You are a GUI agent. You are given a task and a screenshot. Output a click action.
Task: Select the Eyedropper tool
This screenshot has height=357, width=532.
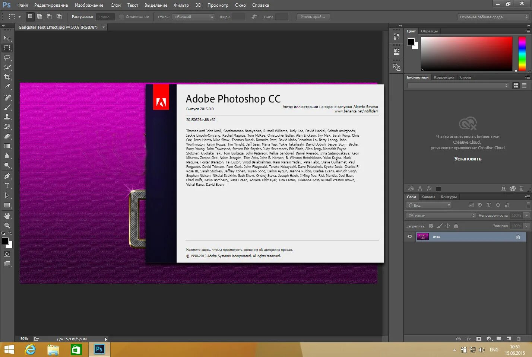point(7,87)
